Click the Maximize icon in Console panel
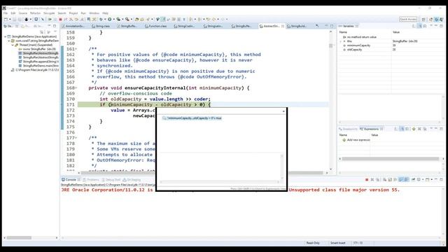Screen dimensions: 448x252 click(x=441, y=180)
